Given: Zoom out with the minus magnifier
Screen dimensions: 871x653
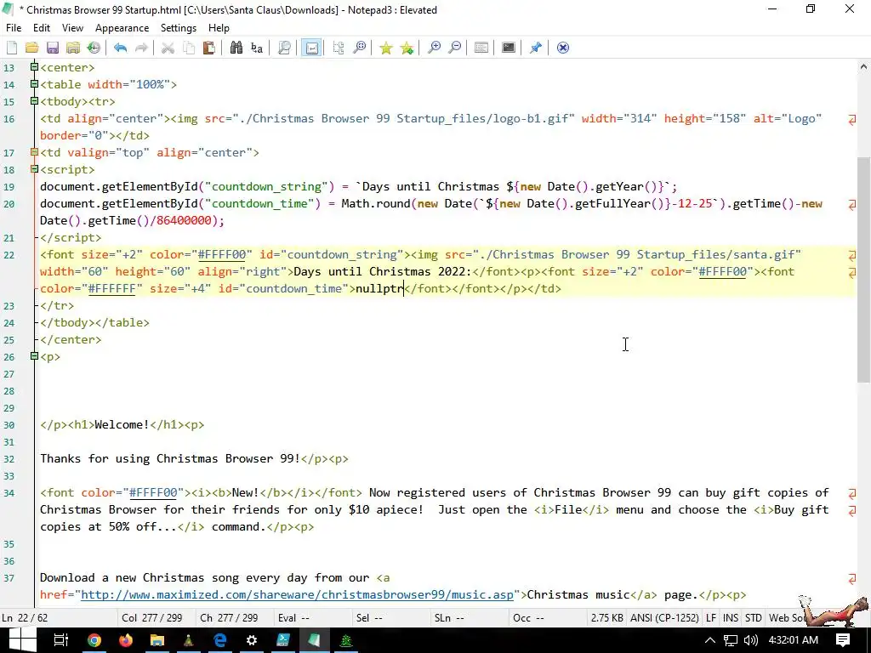Looking at the screenshot, I should pos(455,48).
